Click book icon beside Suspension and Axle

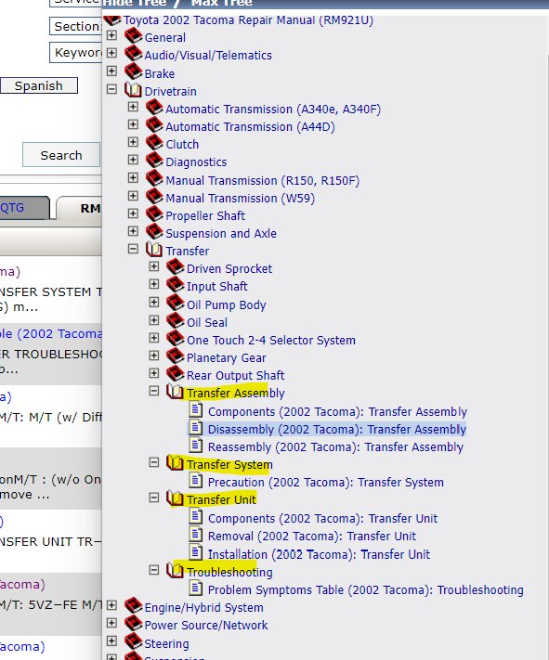click(154, 231)
